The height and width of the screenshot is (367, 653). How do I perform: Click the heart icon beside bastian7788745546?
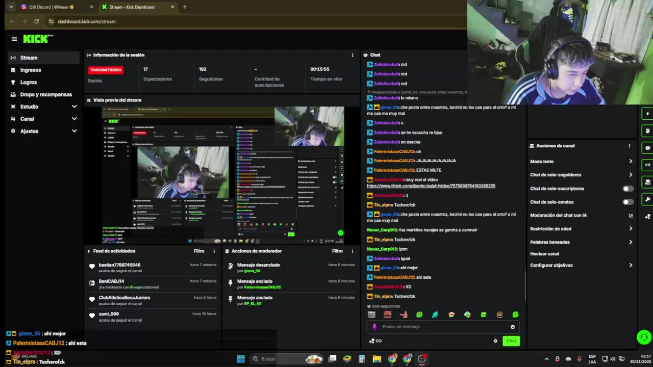(92, 267)
